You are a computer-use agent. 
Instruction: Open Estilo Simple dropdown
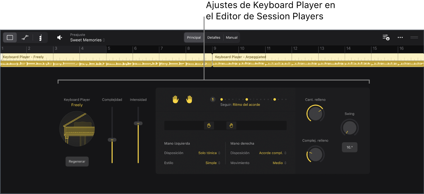pyautogui.click(x=213, y=163)
